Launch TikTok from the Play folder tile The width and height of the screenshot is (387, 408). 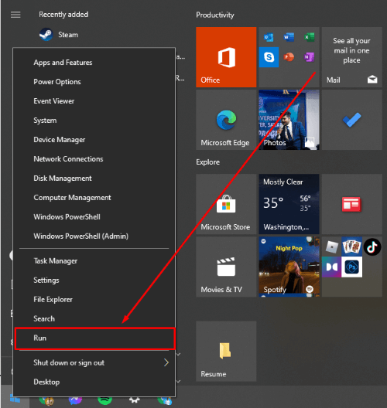(372, 246)
